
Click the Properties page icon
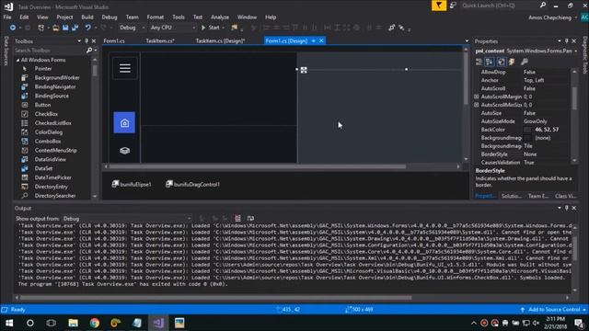(502, 62)
